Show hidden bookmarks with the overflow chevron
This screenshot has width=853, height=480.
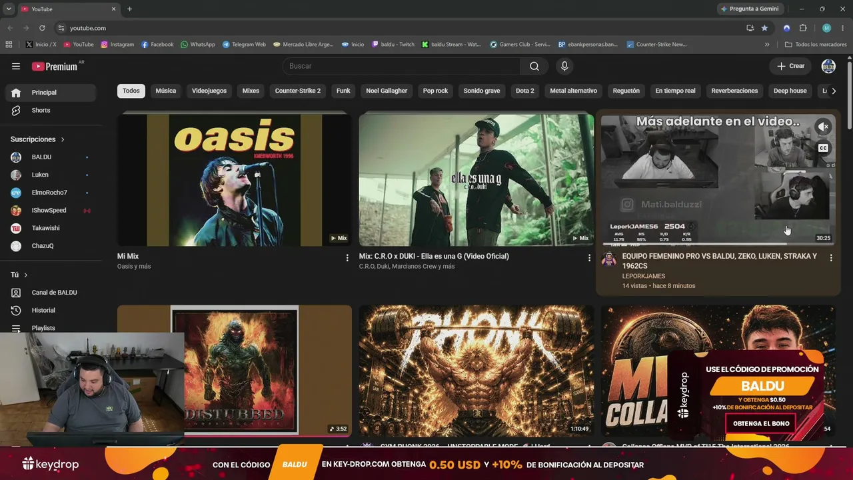point(767,45)
